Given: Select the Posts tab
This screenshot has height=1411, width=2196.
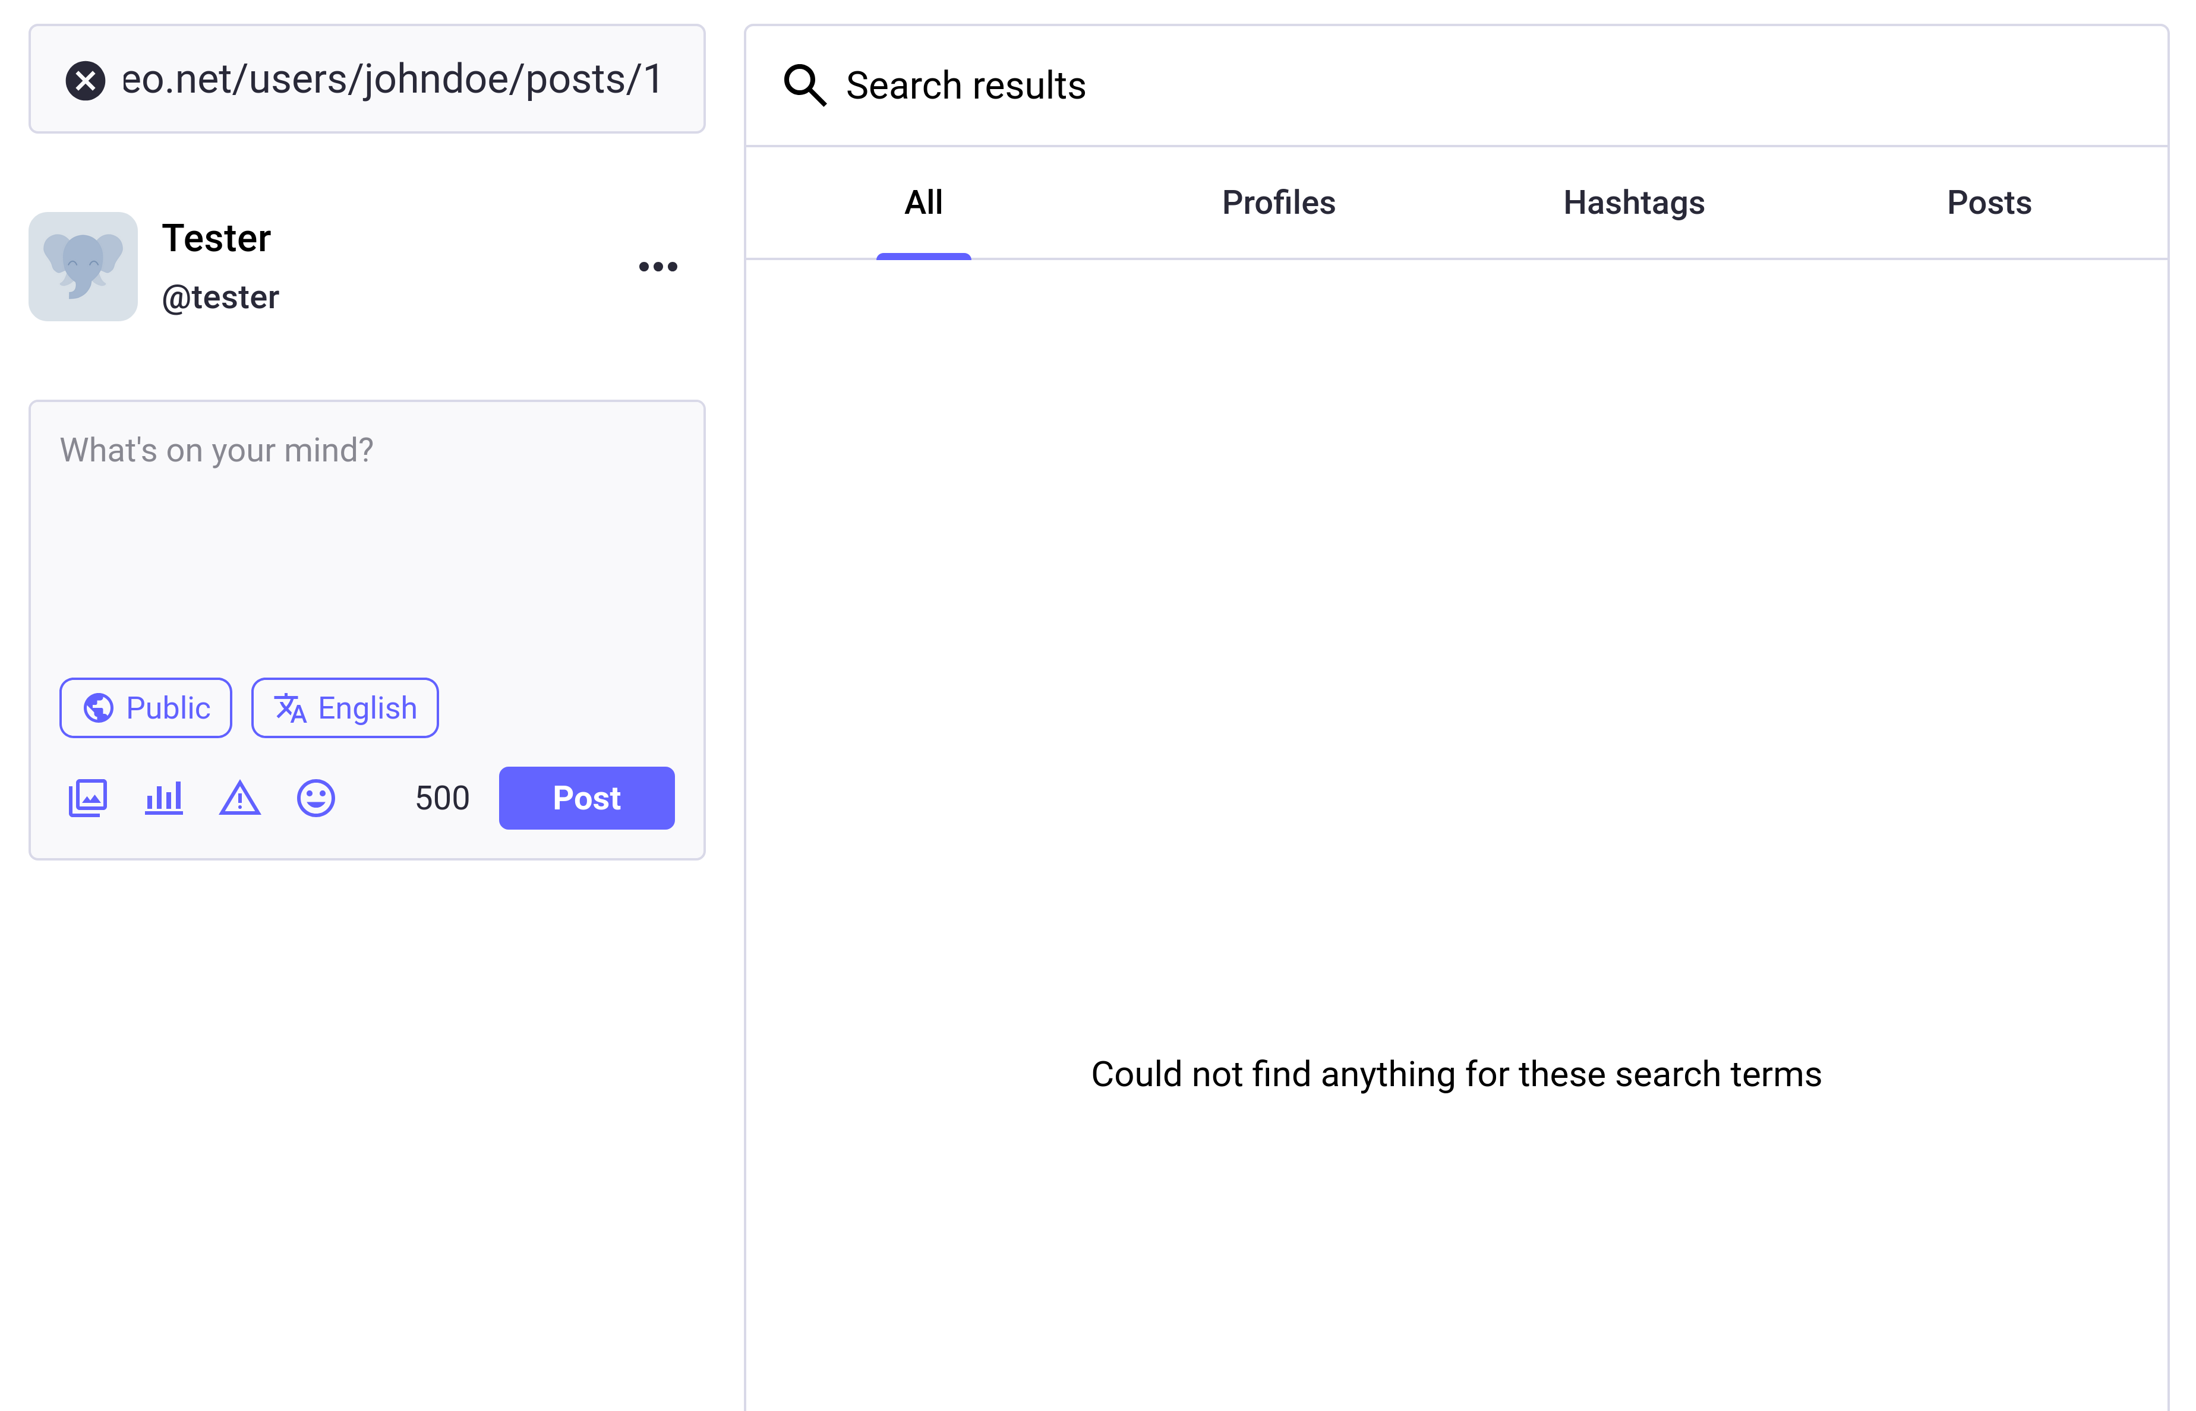Looking at the screenshot, I should 1989,203.
